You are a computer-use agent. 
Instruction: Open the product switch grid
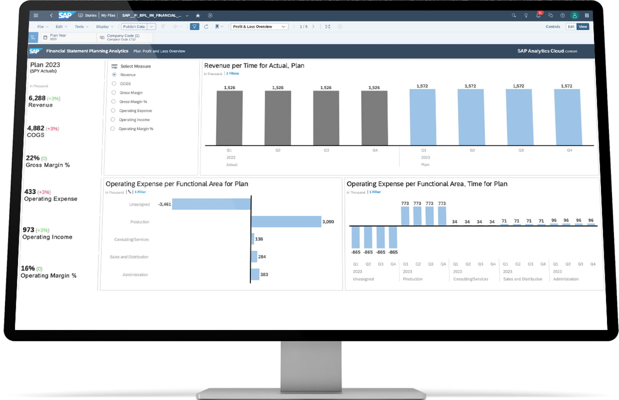(587, 15)
